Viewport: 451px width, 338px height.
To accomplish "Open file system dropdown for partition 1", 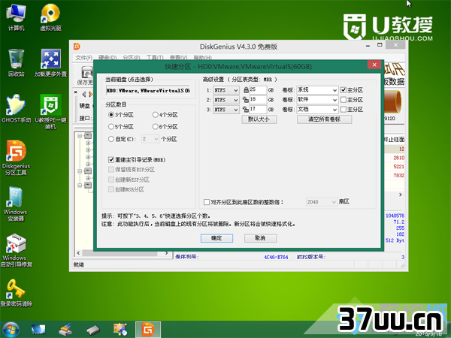I will [226, 90].
